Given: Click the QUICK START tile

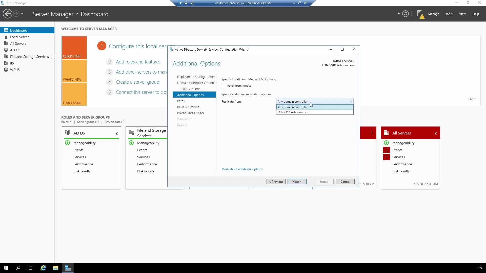Looking at the screenshot, I should tap(74, 48).
